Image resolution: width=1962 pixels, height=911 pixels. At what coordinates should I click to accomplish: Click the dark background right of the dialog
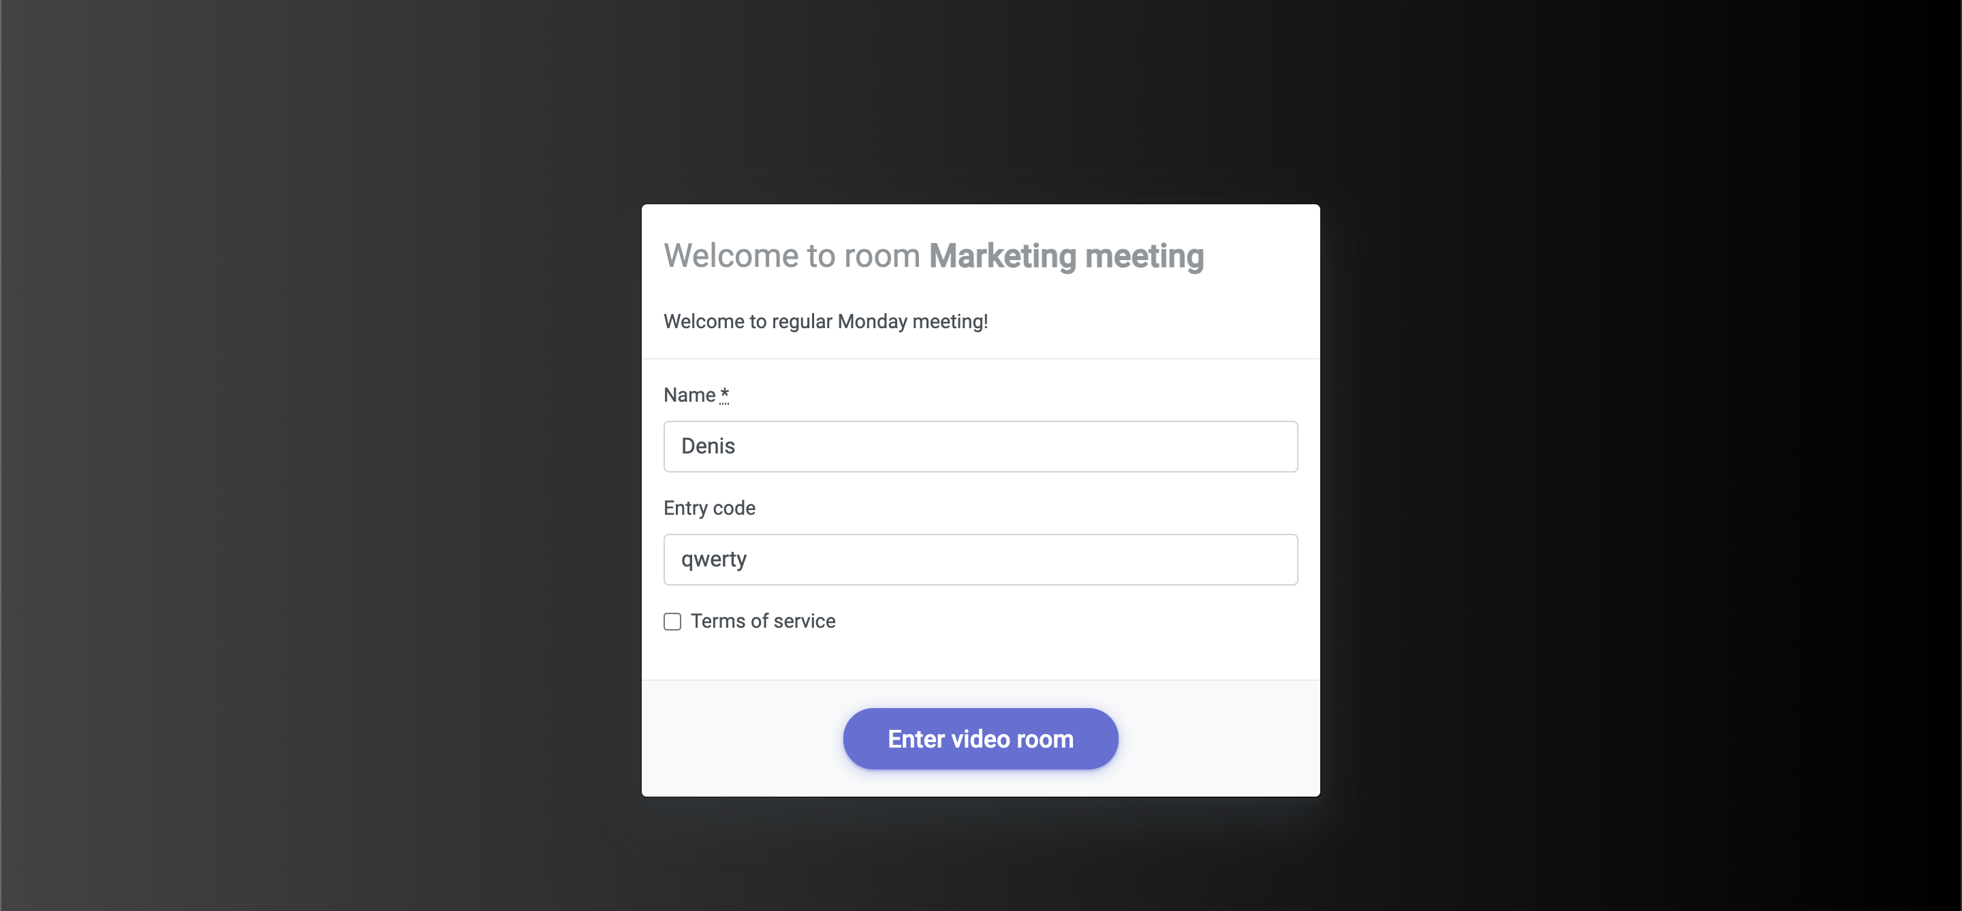point(1638,457)
